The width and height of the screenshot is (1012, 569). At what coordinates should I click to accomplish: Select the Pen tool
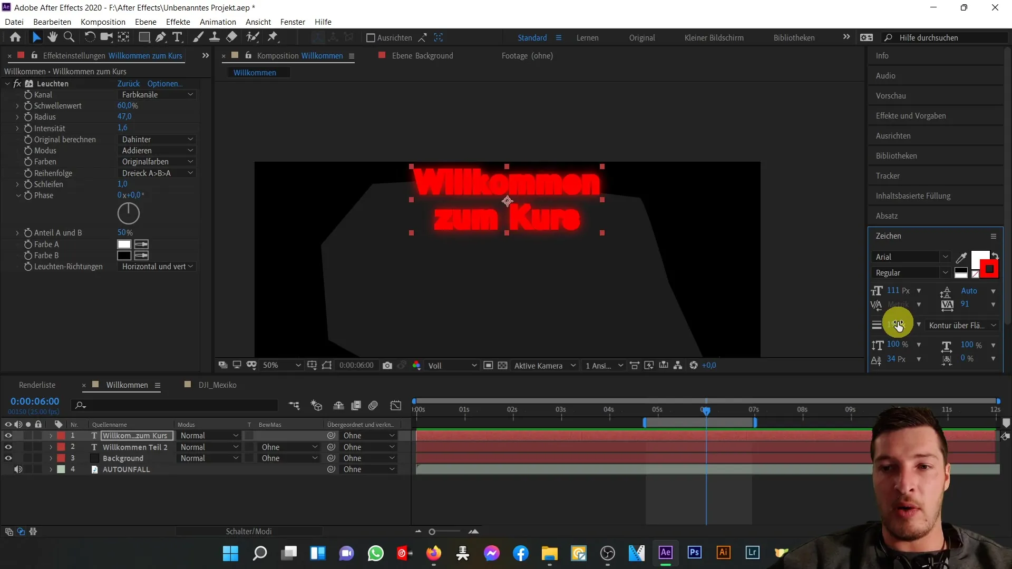[x=161, y=37]
